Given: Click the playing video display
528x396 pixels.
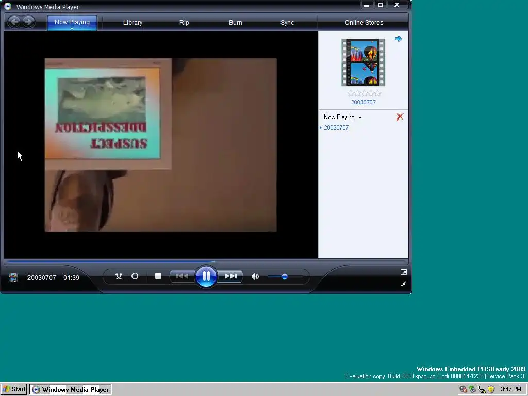Looking at the screenshot, I should click(161, 145).
